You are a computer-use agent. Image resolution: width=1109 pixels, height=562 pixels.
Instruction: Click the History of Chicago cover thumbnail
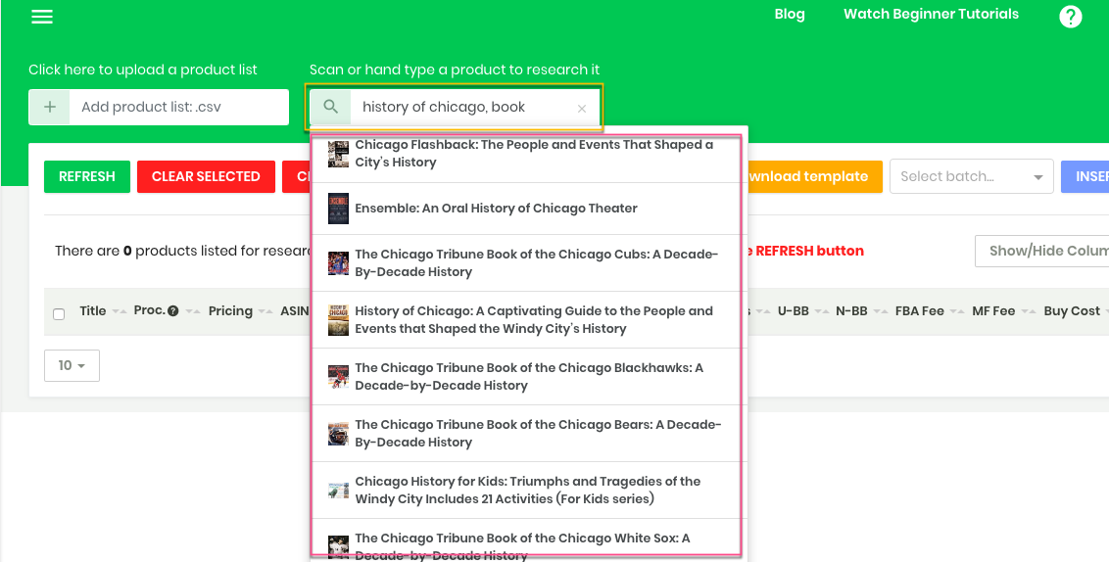(338, 319)
